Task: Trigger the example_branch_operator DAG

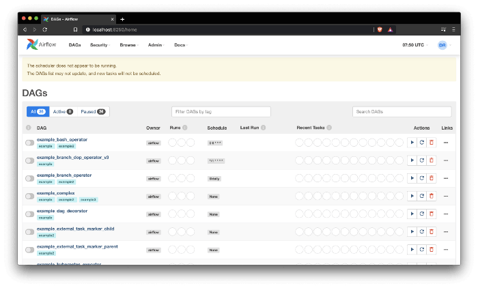Action: pos(412,178)
